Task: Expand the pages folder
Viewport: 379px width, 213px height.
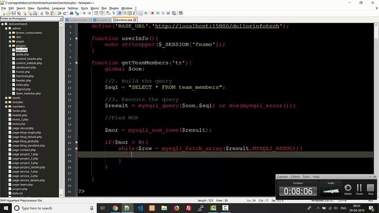Action: click(x=10, y=41)
